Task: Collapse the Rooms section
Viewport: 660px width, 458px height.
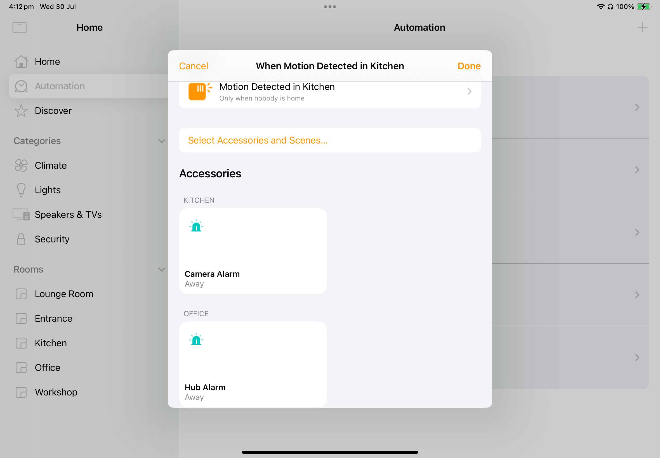Action: [161, 269]
